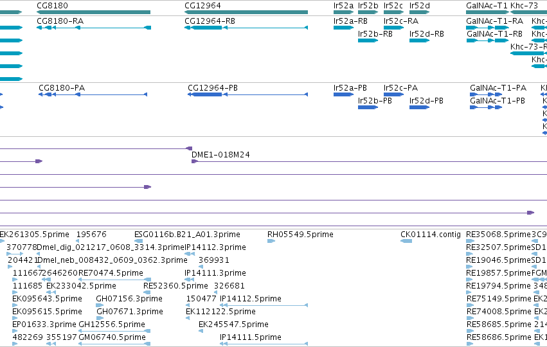This screenshot has width=547, height=347.
Task: Click the RE19794.5prime EST label
Action: (498, 286)
